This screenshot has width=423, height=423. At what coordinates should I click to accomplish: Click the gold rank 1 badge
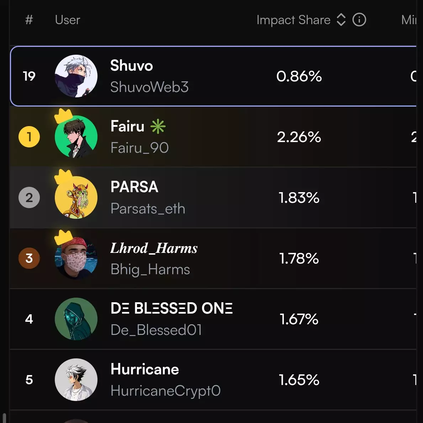tap(29, 137)
